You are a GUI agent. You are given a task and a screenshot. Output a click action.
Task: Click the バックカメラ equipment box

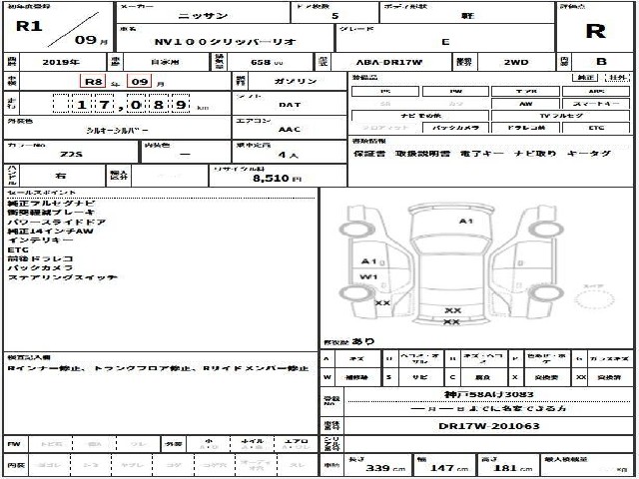click(455, 128)
